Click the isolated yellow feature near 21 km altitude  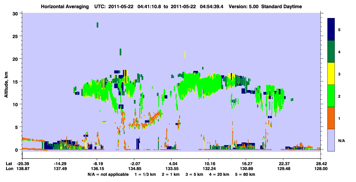[x=185, y=55]
